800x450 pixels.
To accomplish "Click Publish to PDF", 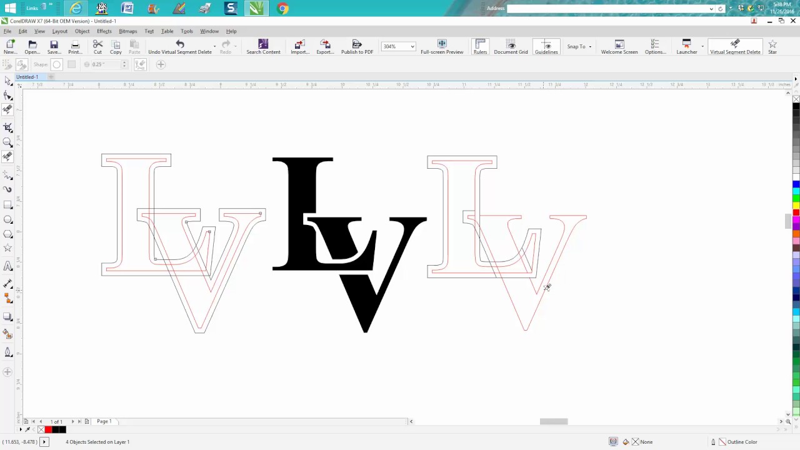I will point(357,47).
